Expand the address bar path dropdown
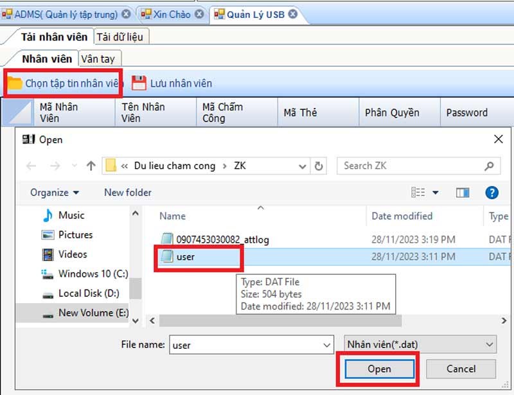The image size is (514, 395). coord(302,166)
